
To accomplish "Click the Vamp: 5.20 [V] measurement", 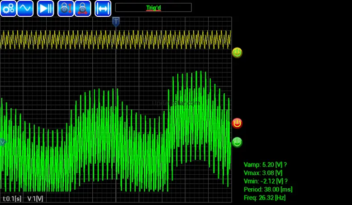I will 265,165.
